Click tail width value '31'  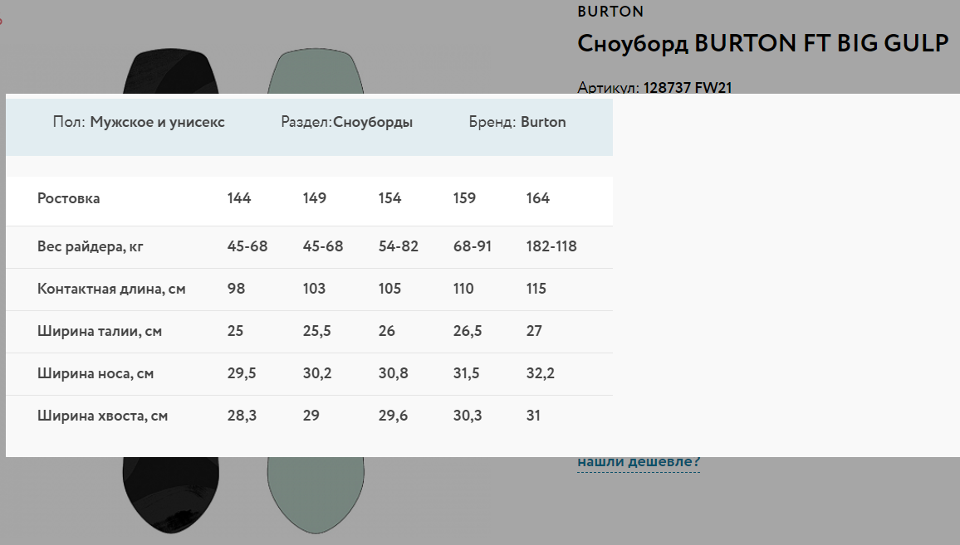point(532,416)
